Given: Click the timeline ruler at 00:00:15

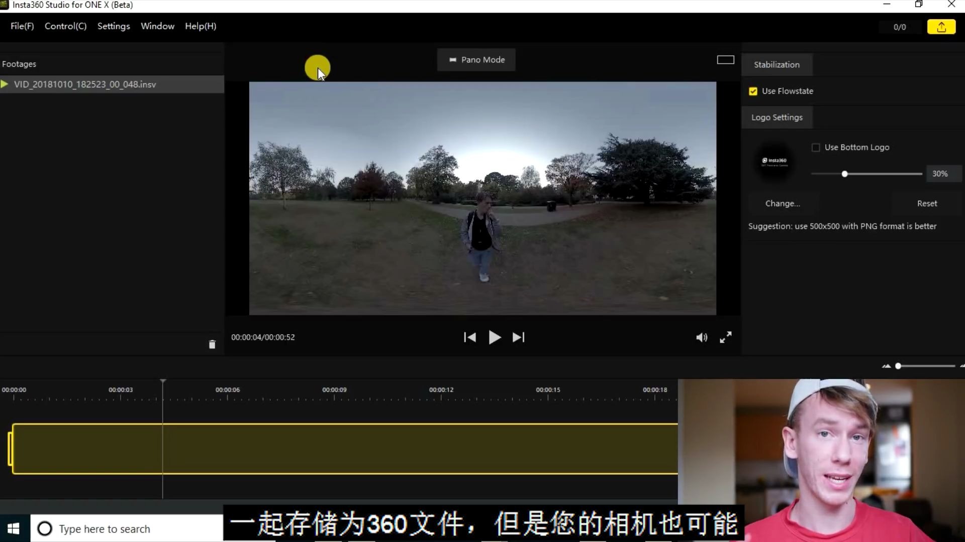Looking at the screenshot, I should point(548,390).
